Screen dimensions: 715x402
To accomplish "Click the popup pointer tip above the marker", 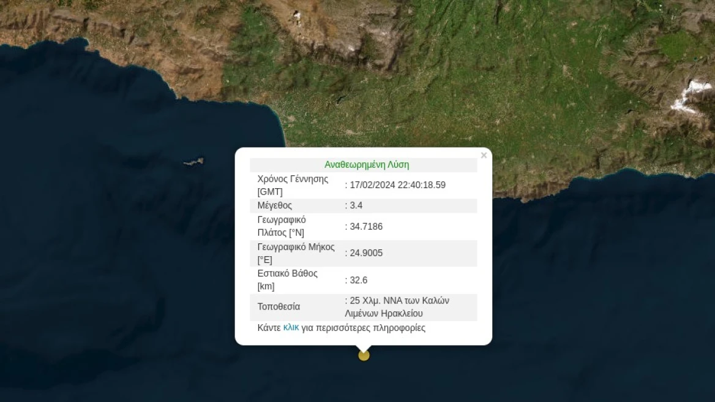I will (x=364, y=347).
